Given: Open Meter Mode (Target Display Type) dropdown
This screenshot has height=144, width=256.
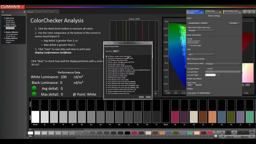Looking at the screenshot, I should coord(201,30).
